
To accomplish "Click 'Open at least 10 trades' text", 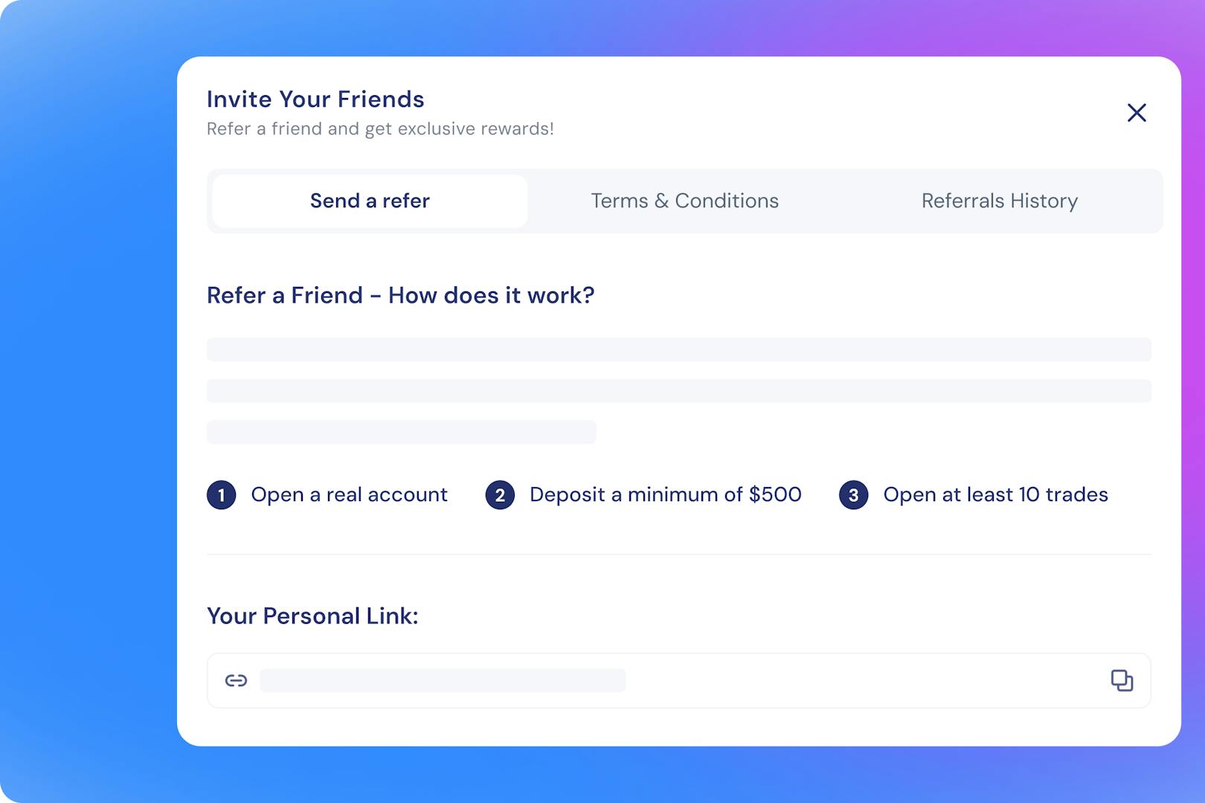I will tap(995, 494).
